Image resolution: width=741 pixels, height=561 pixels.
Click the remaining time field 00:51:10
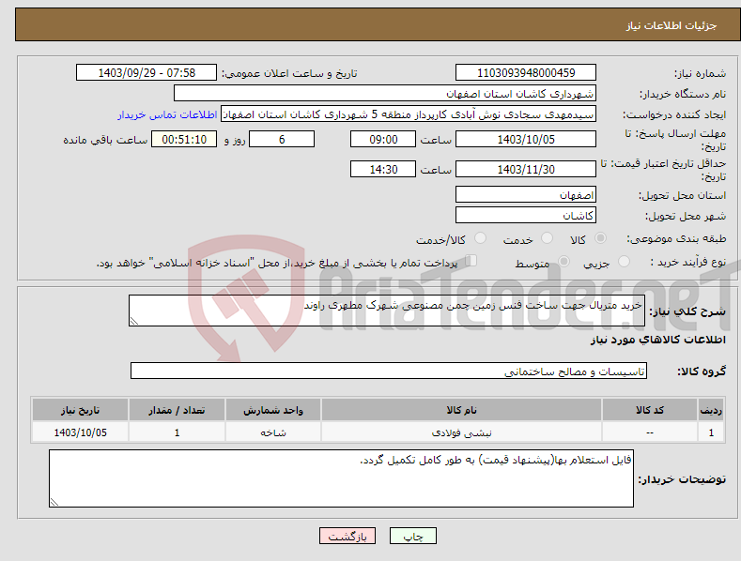(x=184, y=139)
